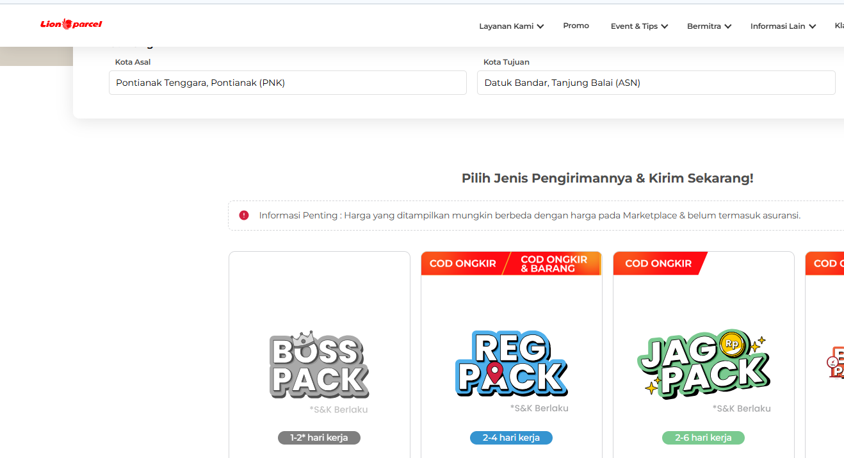Expand the Event & Tips menu
Viewport: 844px width, 458px height.
coord(639,26)
